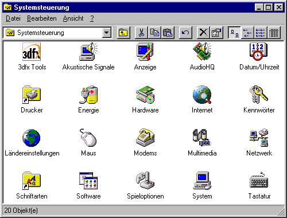Click the '20 Objekt(e)' status bar text
This screenshot has height=218, width=287.
[21, 211]
